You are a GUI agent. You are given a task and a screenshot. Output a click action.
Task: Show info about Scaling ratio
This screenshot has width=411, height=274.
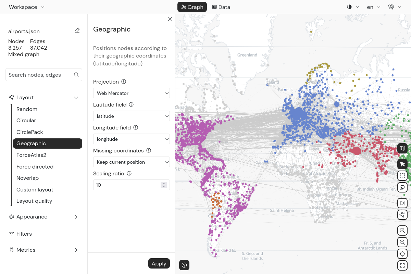[129, 173]
